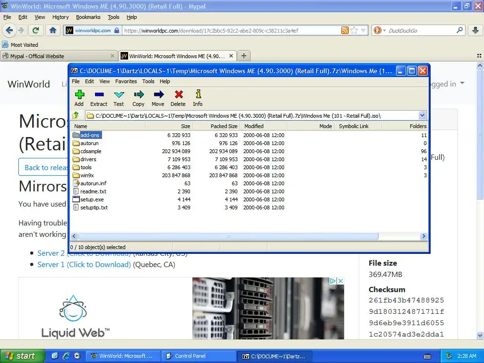
Task: Switch to Control Panel taskbar button
Action: [199, 356]
